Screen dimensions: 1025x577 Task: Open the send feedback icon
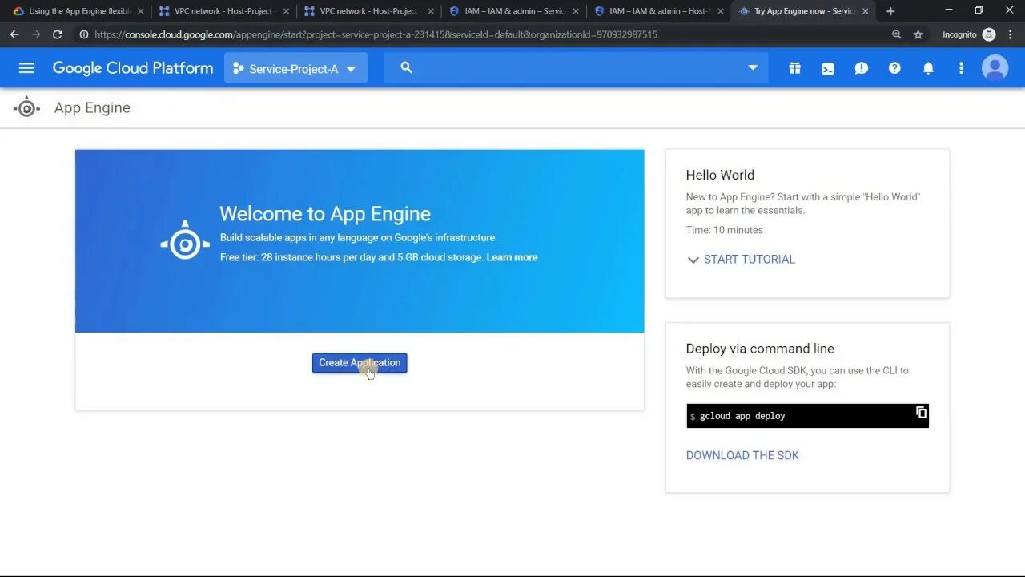[x=862, y=68]
